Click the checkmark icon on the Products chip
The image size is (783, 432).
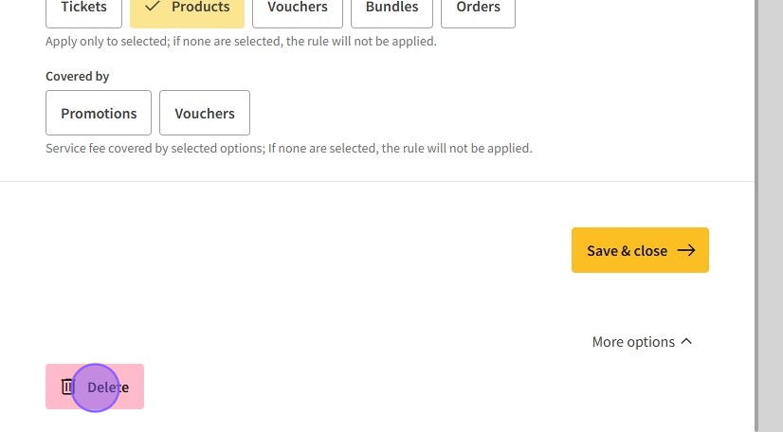click(153, 6)
